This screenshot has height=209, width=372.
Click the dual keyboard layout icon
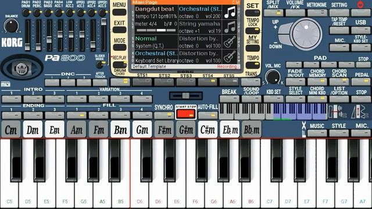[x=337, y=112]
